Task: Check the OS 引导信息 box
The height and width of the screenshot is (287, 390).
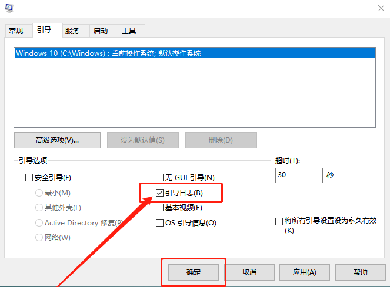Action: (159, 222)
